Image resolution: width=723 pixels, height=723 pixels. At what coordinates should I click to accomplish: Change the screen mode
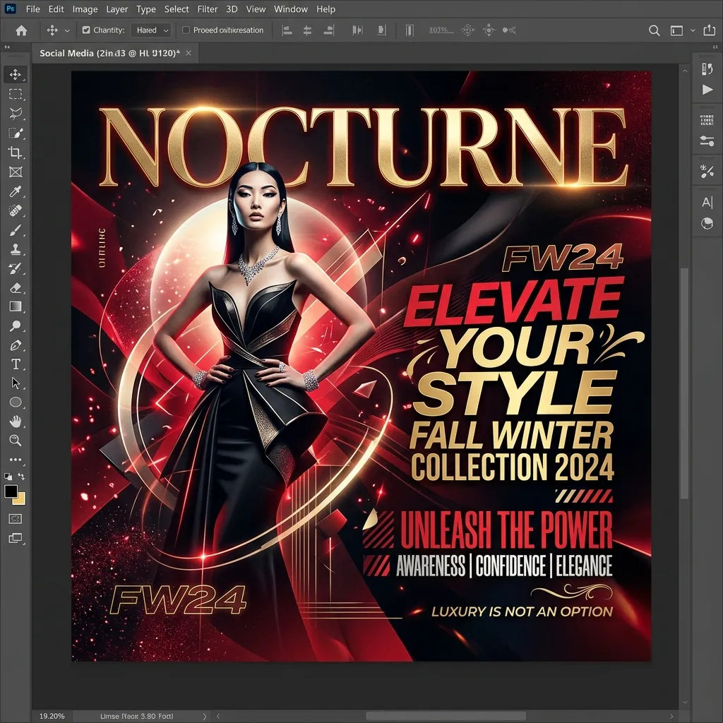(16, 538)
